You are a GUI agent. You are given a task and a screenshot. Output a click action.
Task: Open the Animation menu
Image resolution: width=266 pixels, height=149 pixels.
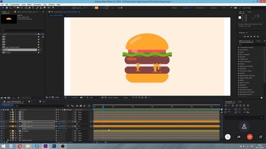pos(37,5)
